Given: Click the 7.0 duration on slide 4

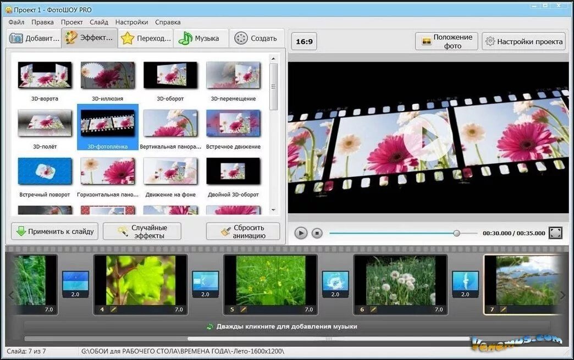Looking at the screenshot, I should 179,309.
